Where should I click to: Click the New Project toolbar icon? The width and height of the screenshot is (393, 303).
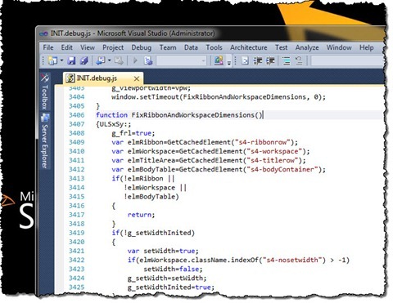coord(52,60)
